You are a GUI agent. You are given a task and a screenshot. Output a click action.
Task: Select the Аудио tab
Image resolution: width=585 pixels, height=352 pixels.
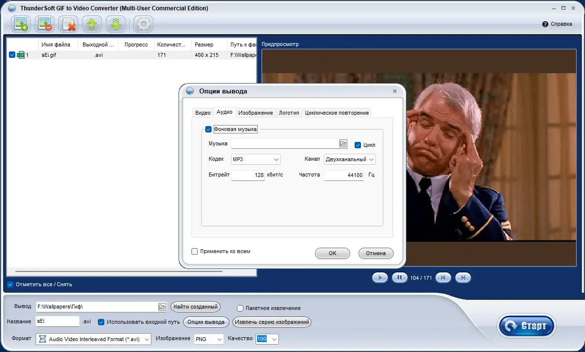(224, 112)
